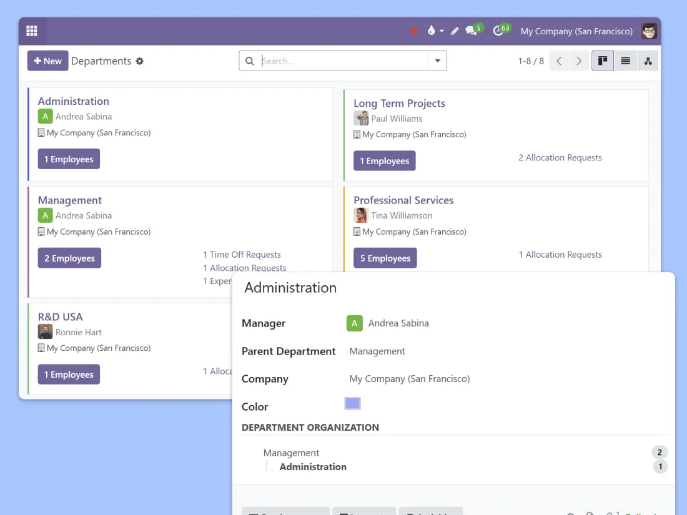Click the New department button

click(x=47, y=61)
